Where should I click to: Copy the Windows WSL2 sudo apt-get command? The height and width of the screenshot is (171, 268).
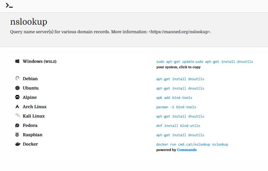pyautogui.click(x=204, y=61)
